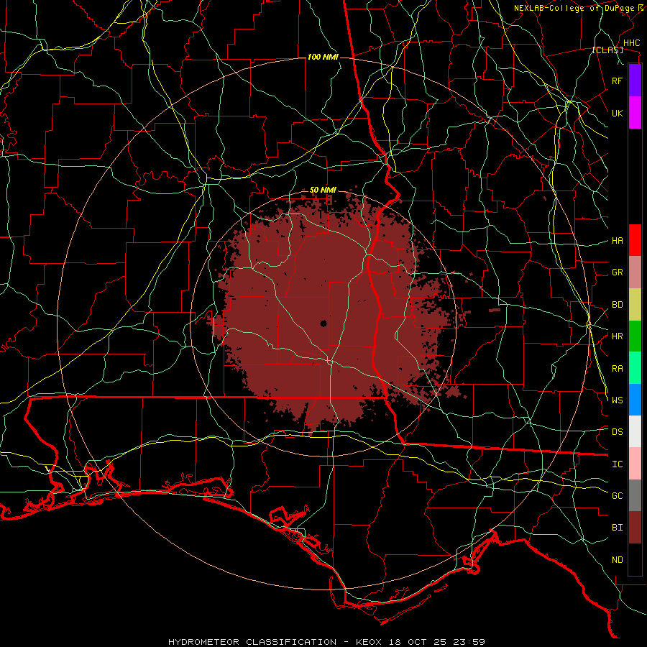Click the RF purple legend swatch
The image size is (647, 647).
(635, 81)
